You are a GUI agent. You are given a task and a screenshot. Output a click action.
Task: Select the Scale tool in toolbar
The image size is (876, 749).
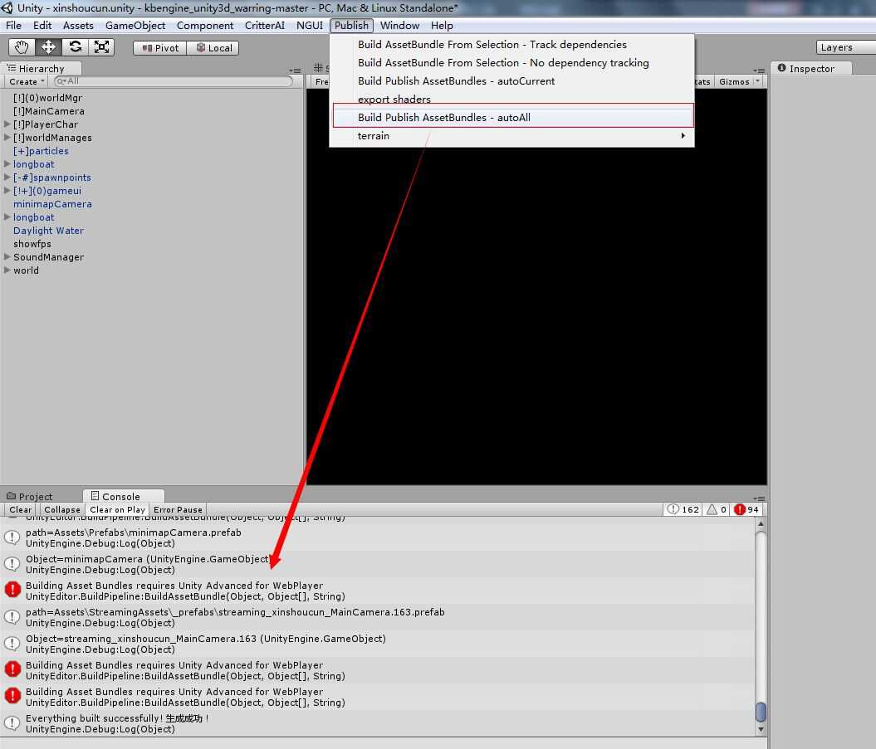point(101,47)
